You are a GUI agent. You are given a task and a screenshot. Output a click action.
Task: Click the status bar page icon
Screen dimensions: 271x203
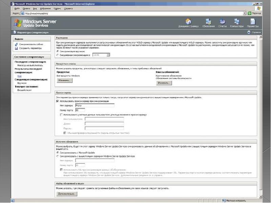pos(13,201)
